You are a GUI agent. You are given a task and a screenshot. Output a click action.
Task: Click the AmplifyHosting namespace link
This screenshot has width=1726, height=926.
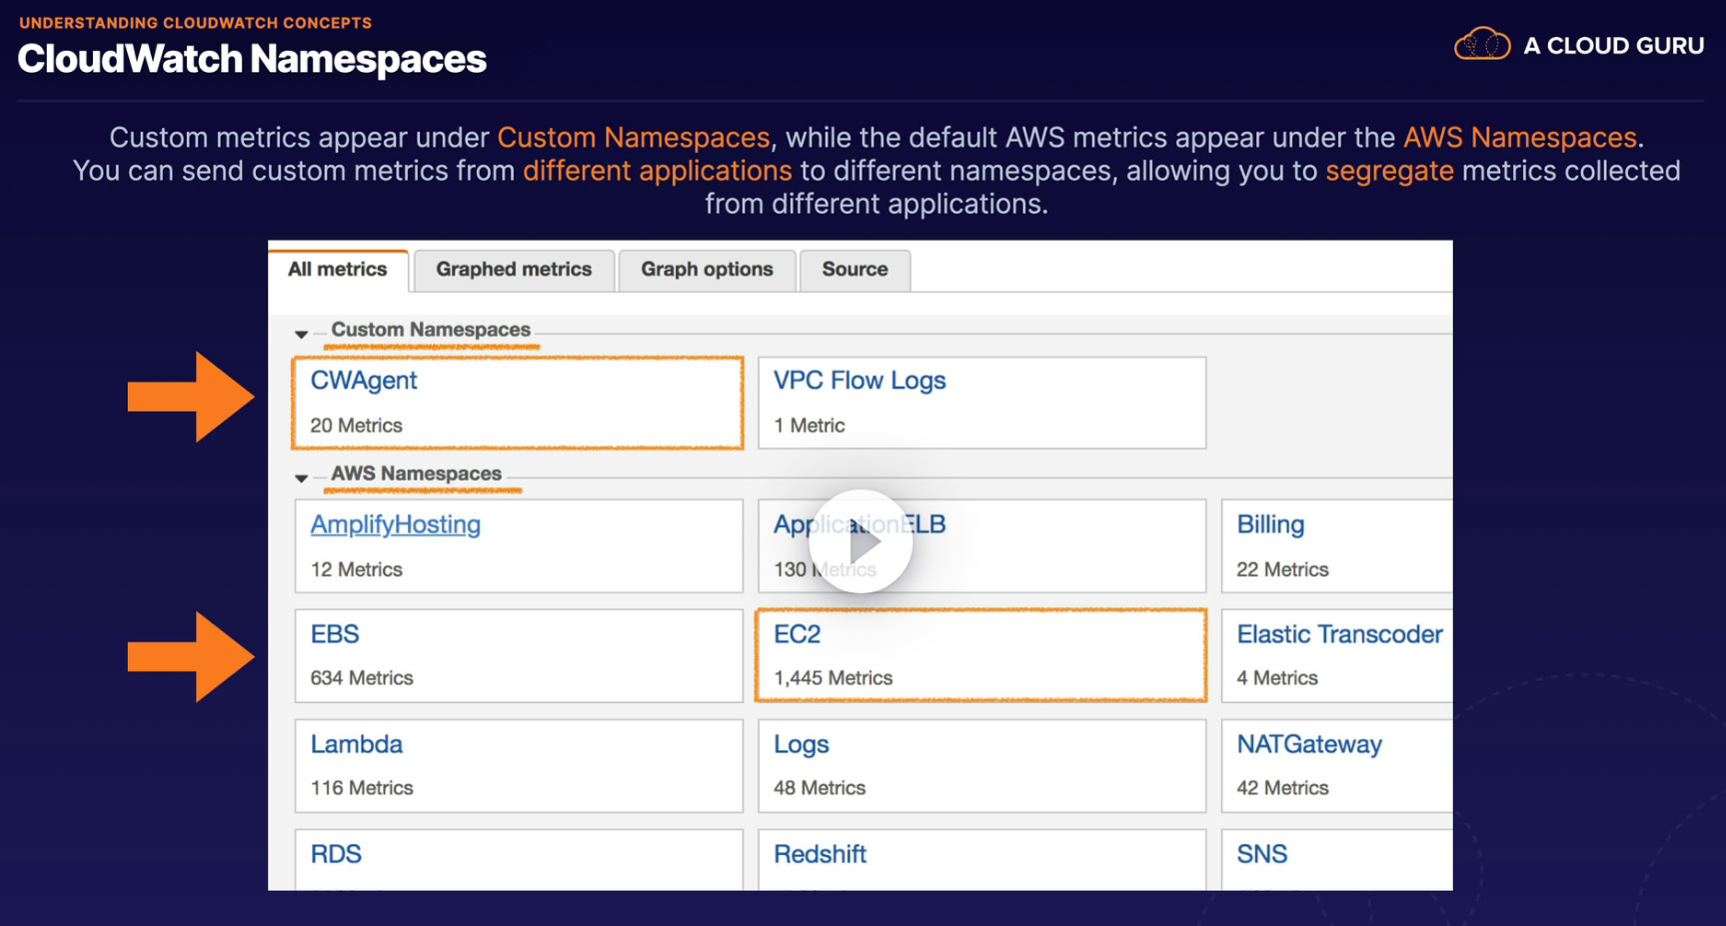point(396,524)
